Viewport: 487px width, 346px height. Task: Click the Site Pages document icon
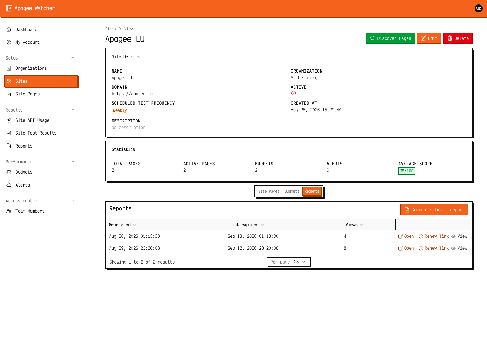point(9,94)
